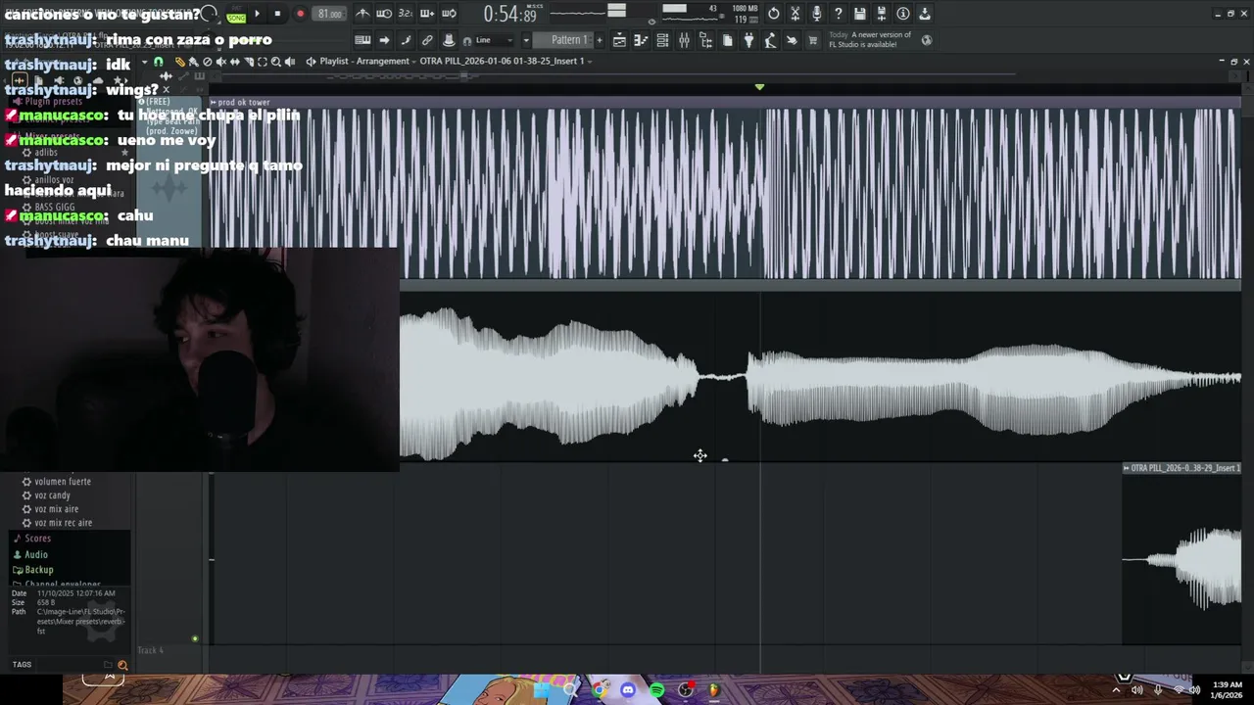Add a new pattern with plus button
Viewport: 1254px width, 705px height.
click(600, 40)
